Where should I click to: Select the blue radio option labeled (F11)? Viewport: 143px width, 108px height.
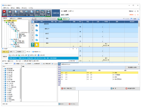(33, 52)
